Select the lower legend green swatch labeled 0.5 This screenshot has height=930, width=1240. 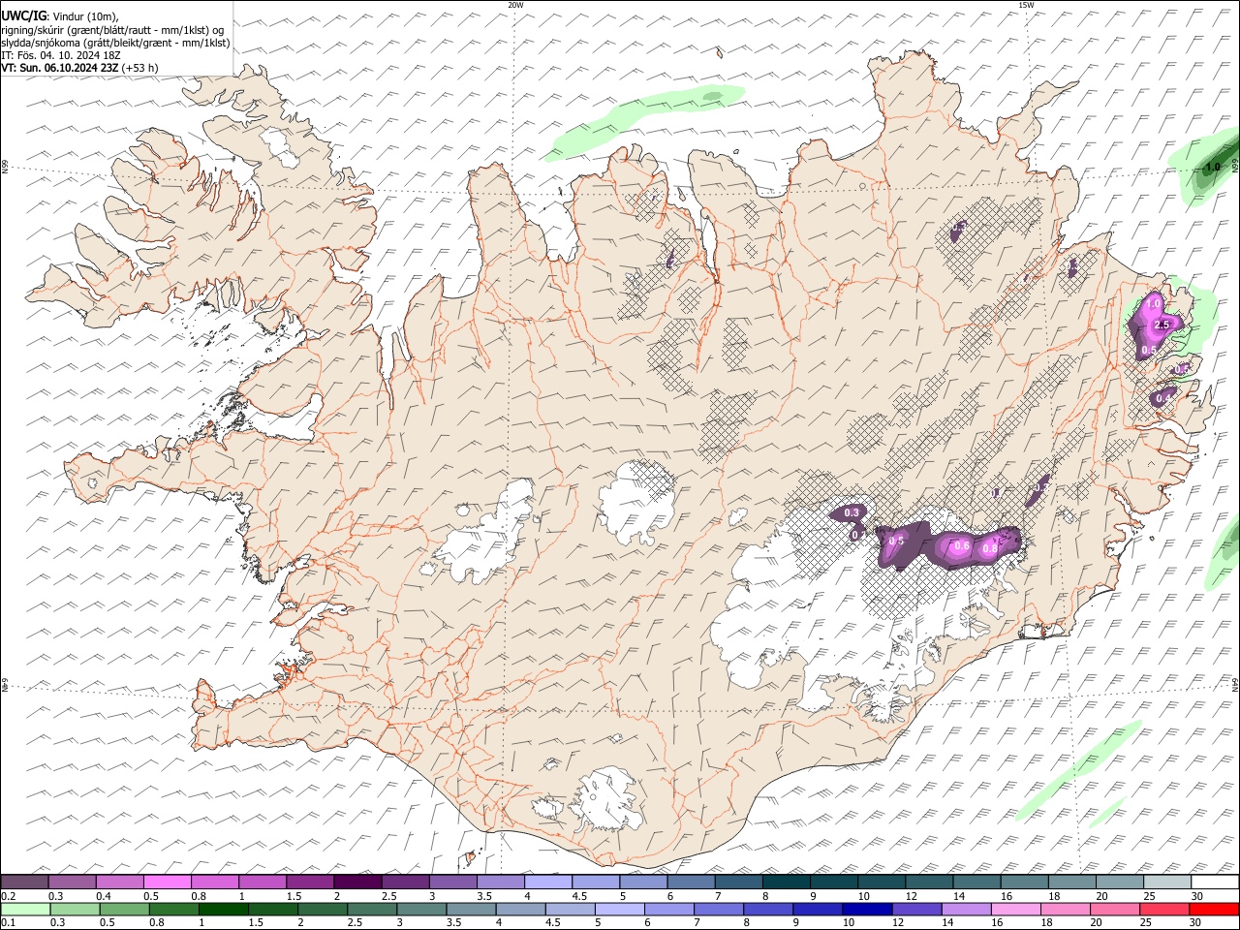point(125,910)
